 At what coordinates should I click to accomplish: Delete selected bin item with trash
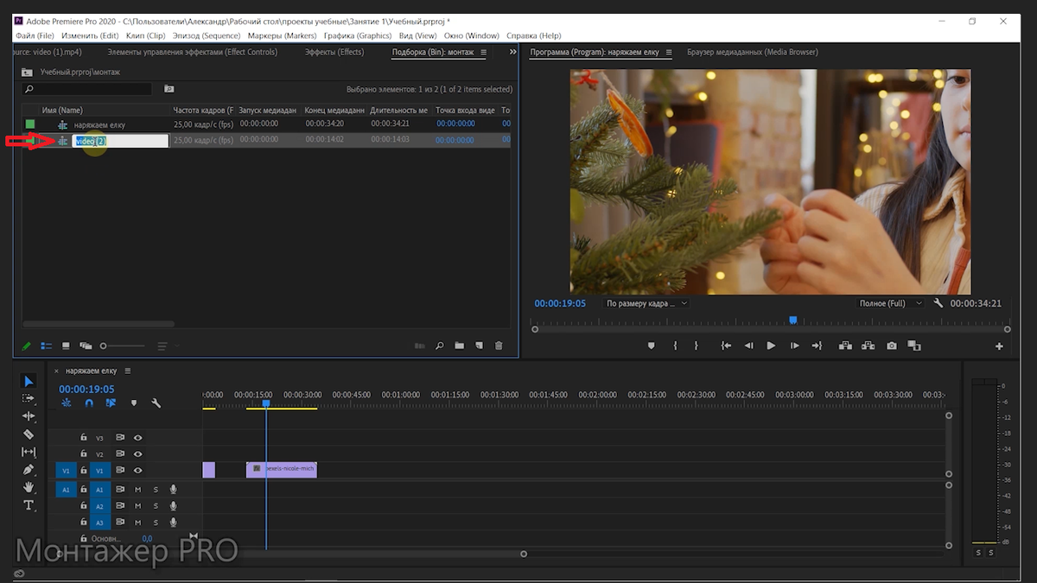coord(499,345)
